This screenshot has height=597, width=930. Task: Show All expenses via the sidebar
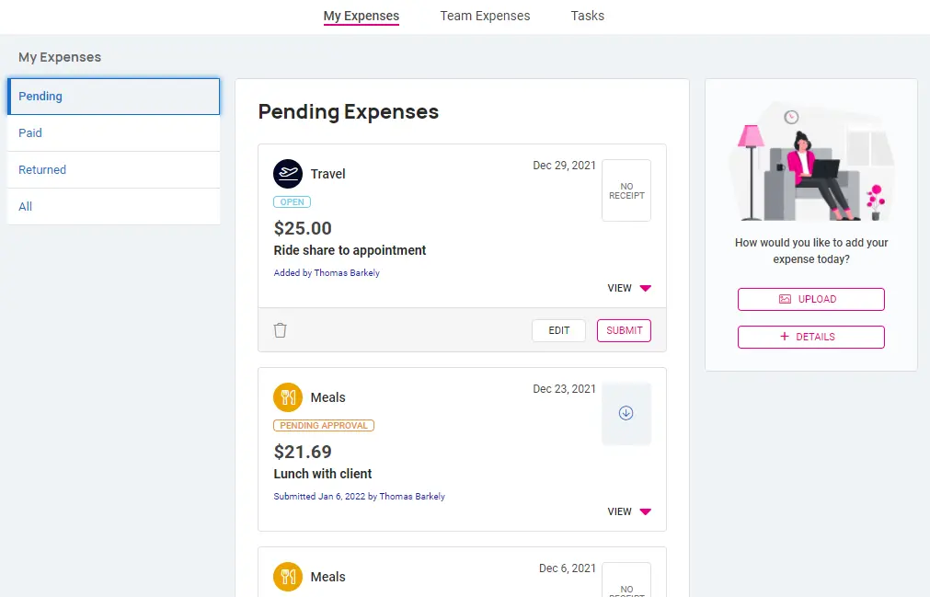click(x=26, y=206)
